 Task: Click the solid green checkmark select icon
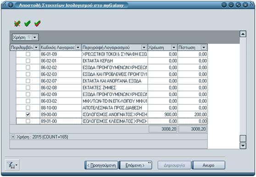point(28,23)
